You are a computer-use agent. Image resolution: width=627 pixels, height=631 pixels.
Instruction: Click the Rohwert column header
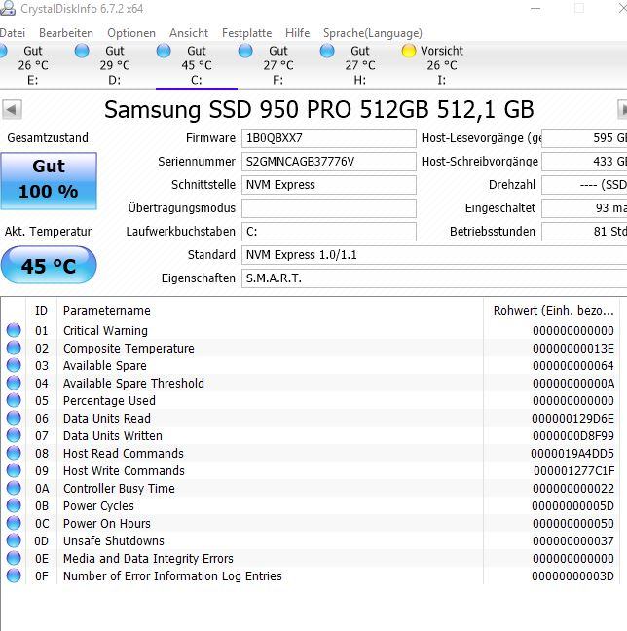click(x=552, y=311)
